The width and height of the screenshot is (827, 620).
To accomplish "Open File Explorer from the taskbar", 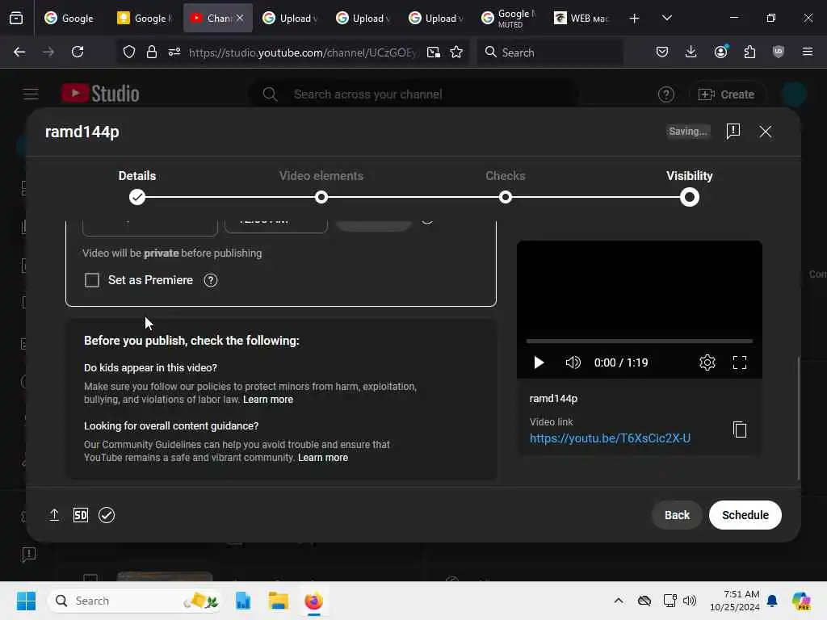I will coord(278,601).
